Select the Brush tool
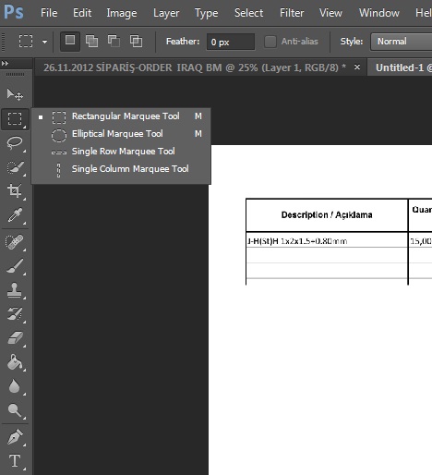Viewport: 432px width, 475px height. click(x=15, y=266)
